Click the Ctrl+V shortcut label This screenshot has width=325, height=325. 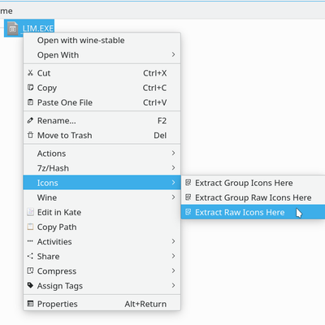pyautogui.click(x=155, y=102)
